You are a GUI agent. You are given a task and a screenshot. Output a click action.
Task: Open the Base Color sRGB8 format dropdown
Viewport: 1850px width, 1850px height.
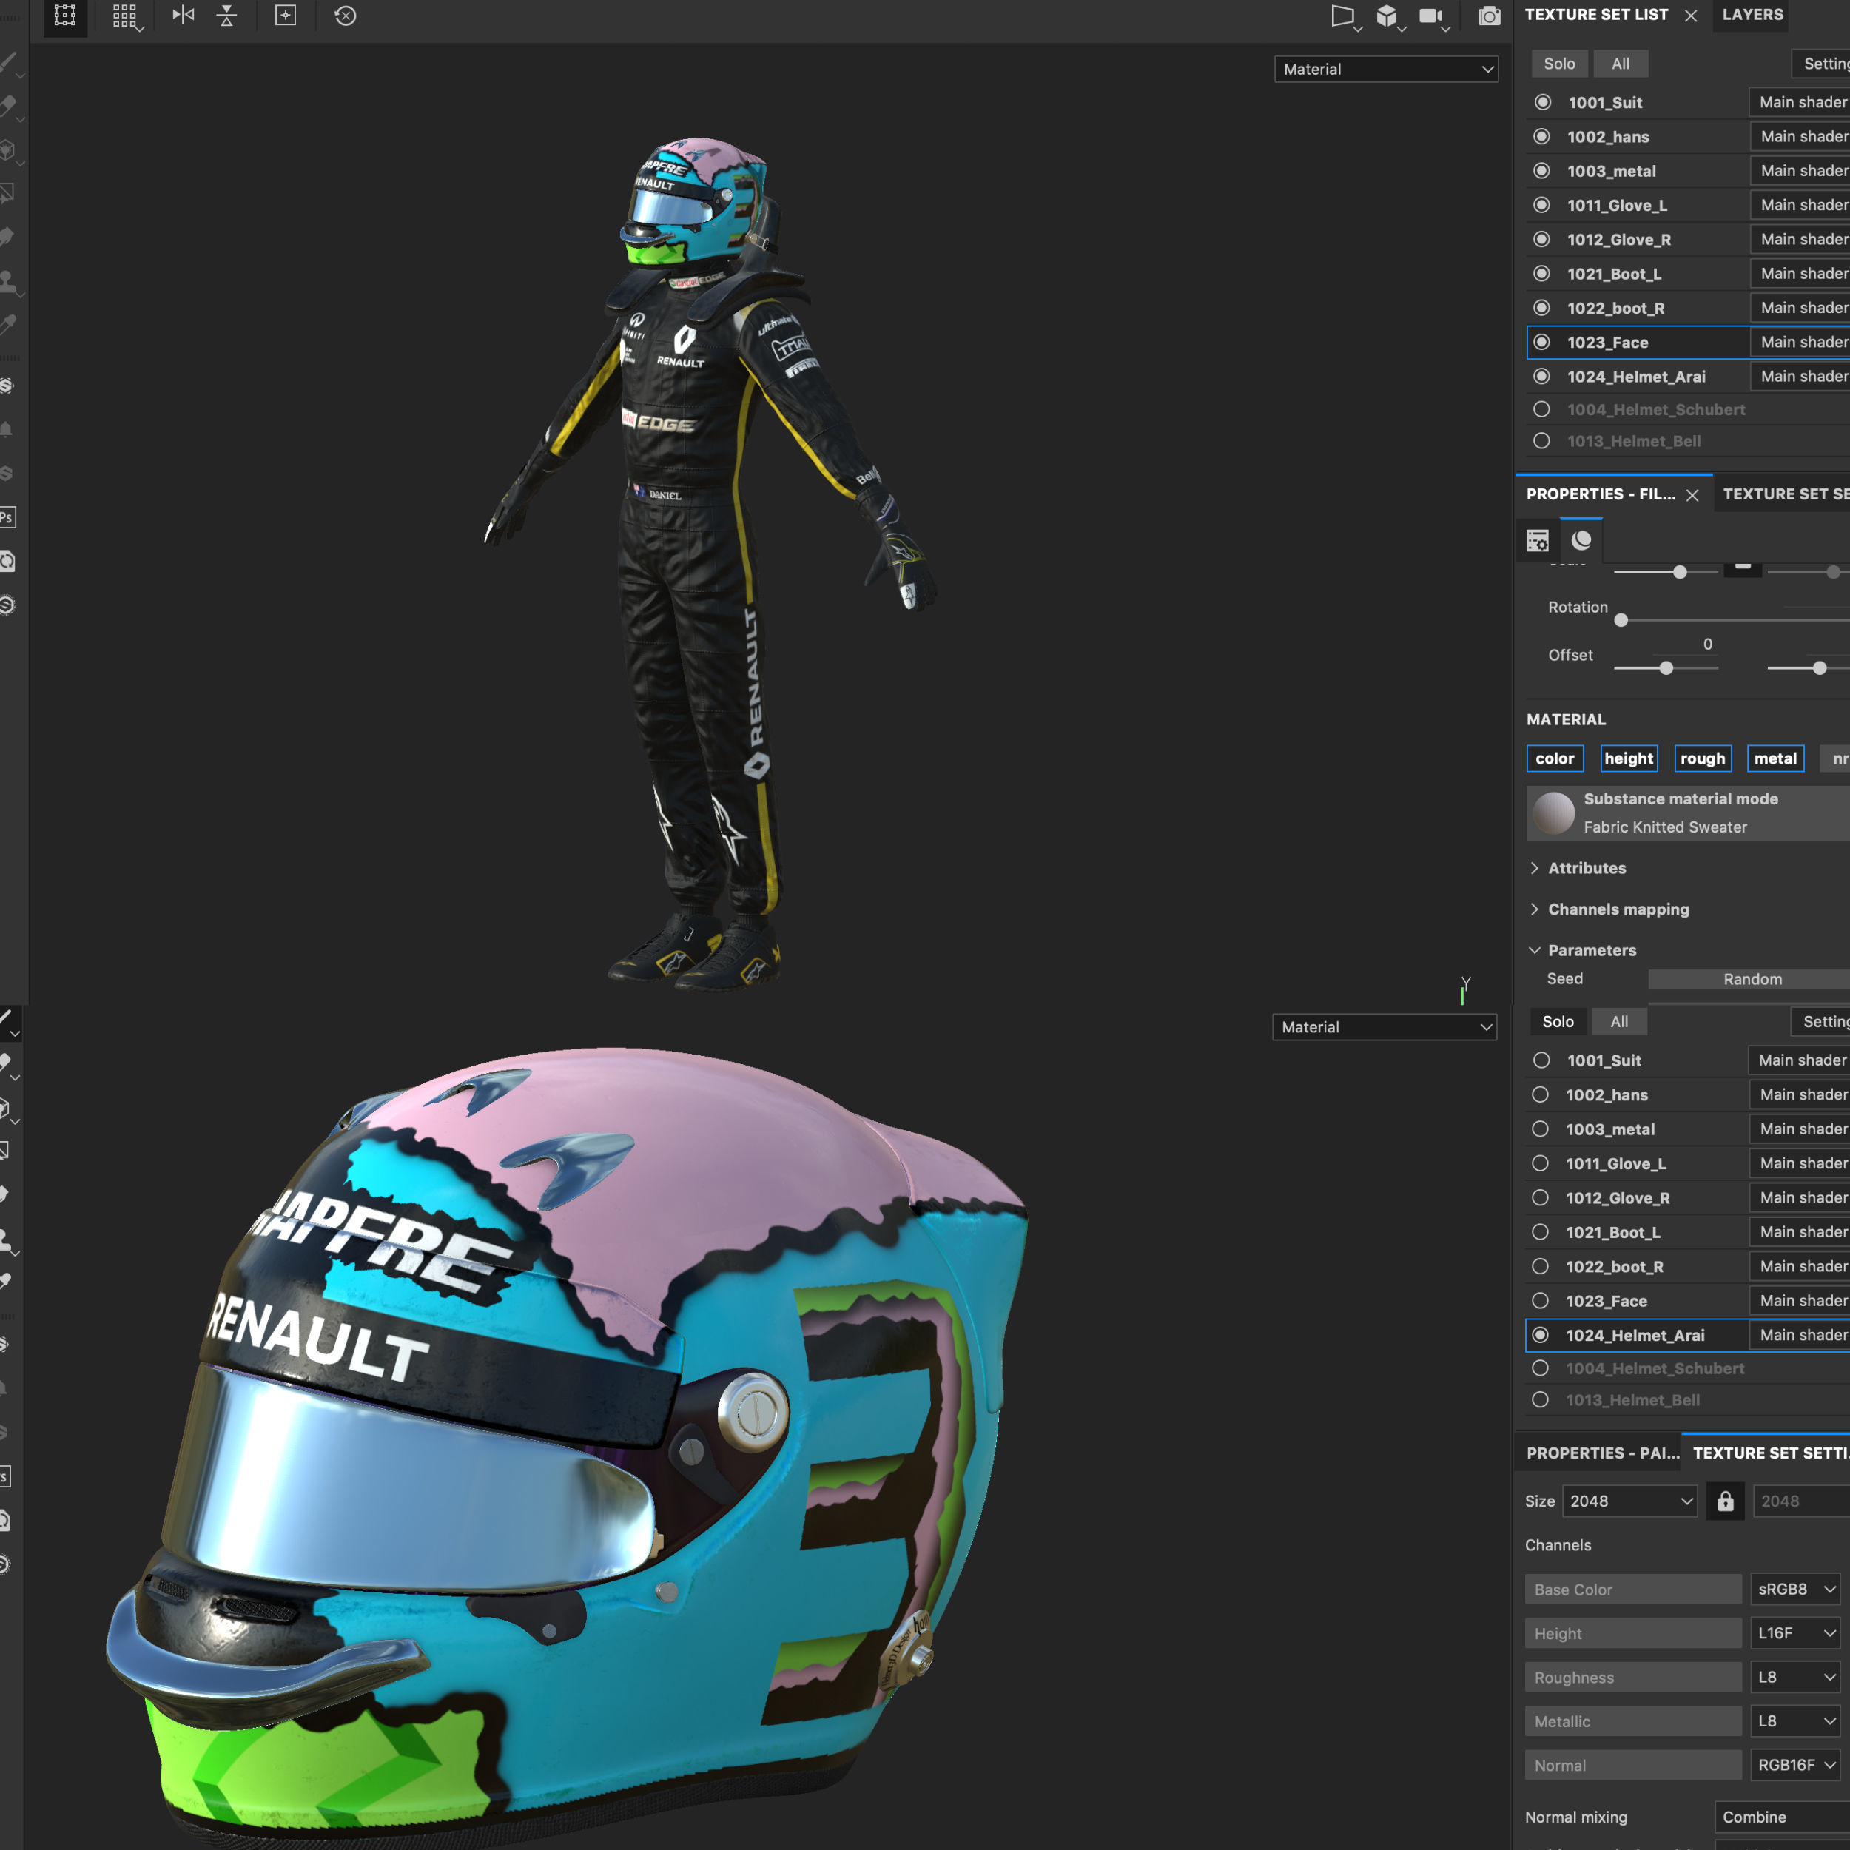1794,1589
